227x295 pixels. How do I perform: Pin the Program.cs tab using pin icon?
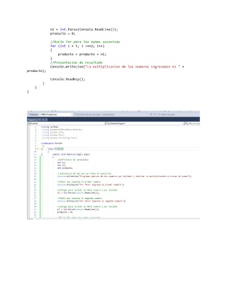tap(43, 120)
